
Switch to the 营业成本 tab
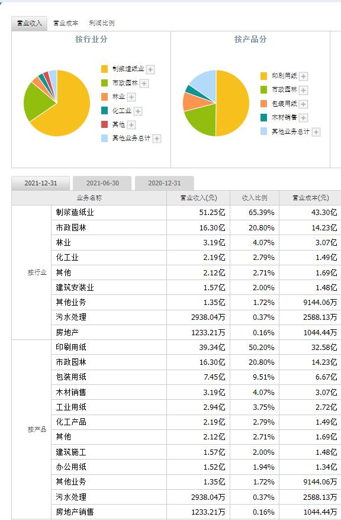[x=66, y=23]
